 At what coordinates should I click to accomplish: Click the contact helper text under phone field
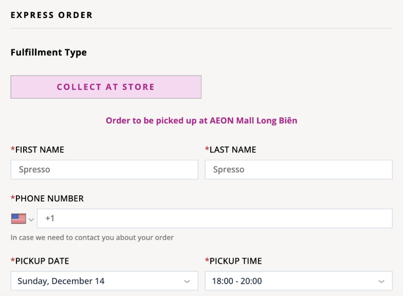93,237
